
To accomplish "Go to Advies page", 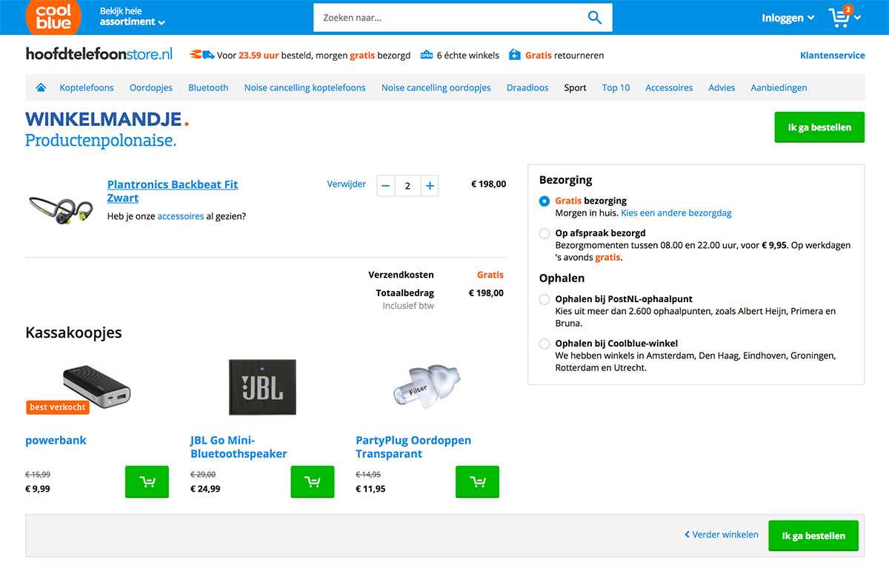I will (x=722, y=87).
